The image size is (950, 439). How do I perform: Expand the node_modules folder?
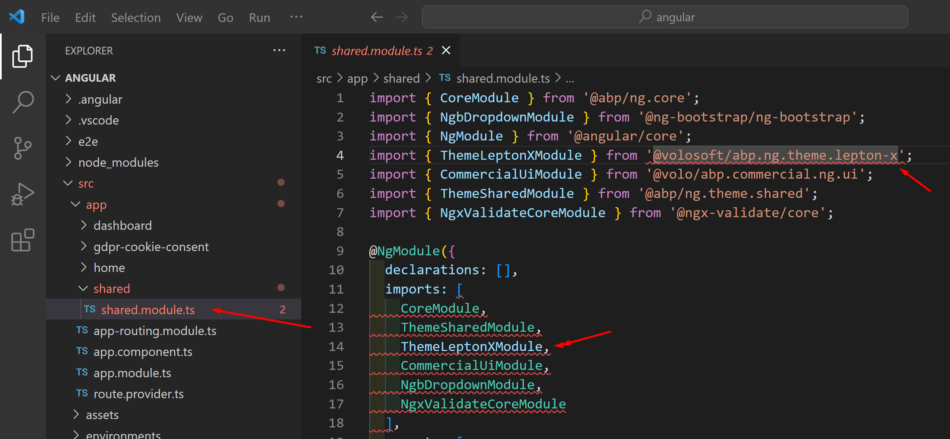point(118,162)
